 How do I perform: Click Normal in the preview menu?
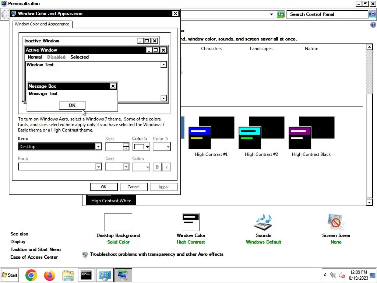click(x=35, y=57)
